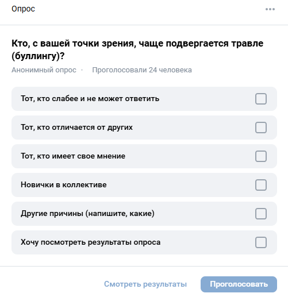
Task: Select the checkbox for 'Хочу посмотреть результаты опроса'
Action: pyautogui.click(x=261, y=242)
